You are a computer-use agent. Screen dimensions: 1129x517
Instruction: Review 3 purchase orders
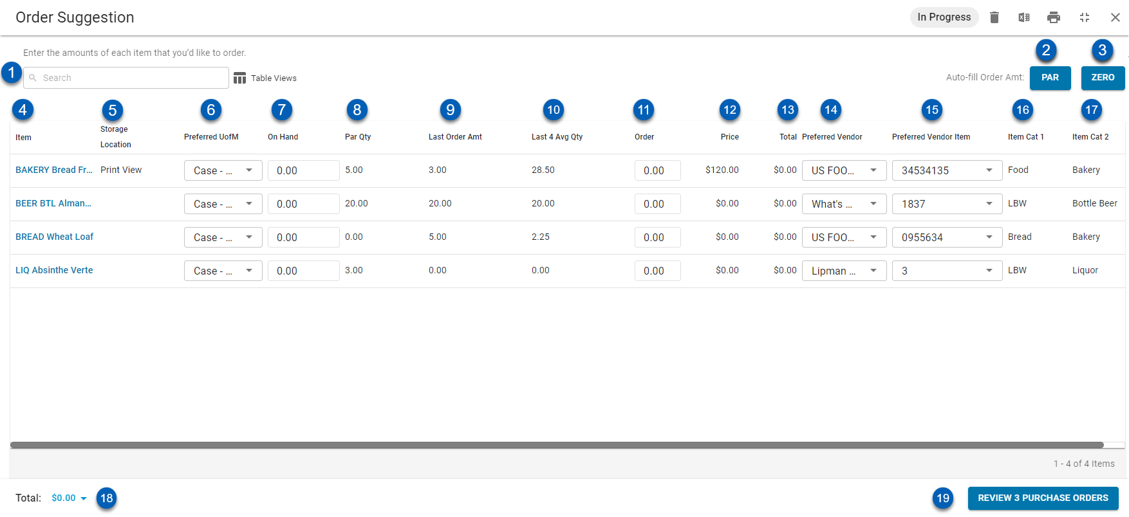tap(1043, 498)
